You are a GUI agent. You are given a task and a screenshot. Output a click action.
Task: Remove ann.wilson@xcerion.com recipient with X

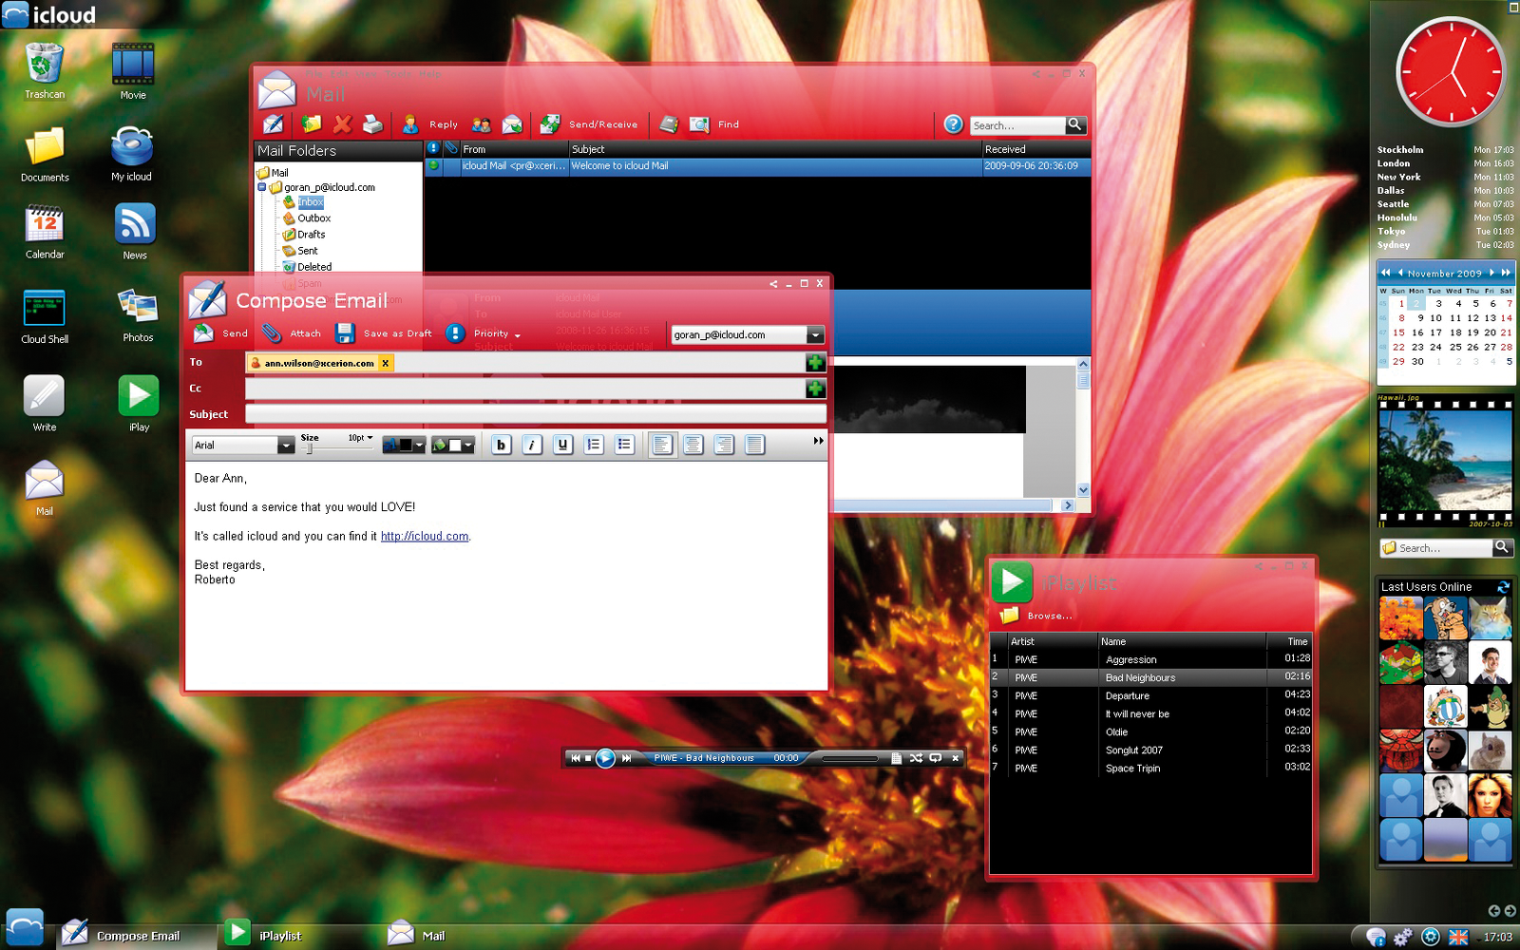[x=385, y=363]
